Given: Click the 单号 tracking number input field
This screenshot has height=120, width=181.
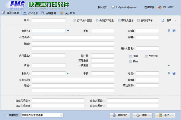Looking at the screenshot, I should point(49,20).
